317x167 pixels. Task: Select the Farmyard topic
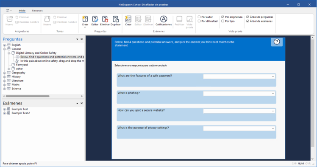pos(22,65)
